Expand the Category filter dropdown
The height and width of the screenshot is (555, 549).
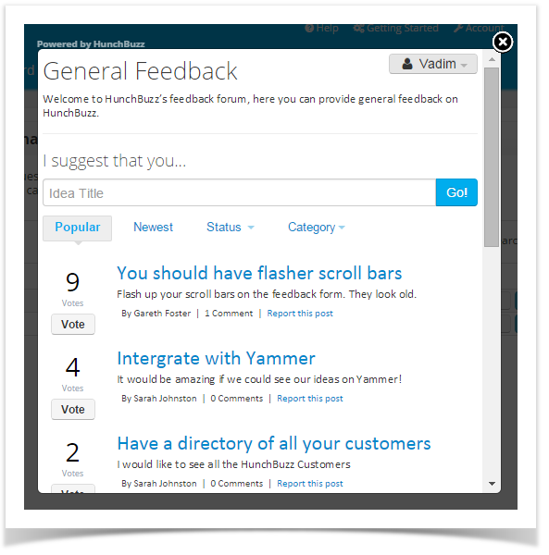pyautogui.click(x=317, y=227)
